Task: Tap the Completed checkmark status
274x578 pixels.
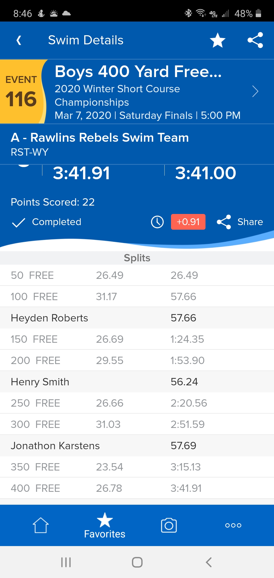Action: point(47,222)
